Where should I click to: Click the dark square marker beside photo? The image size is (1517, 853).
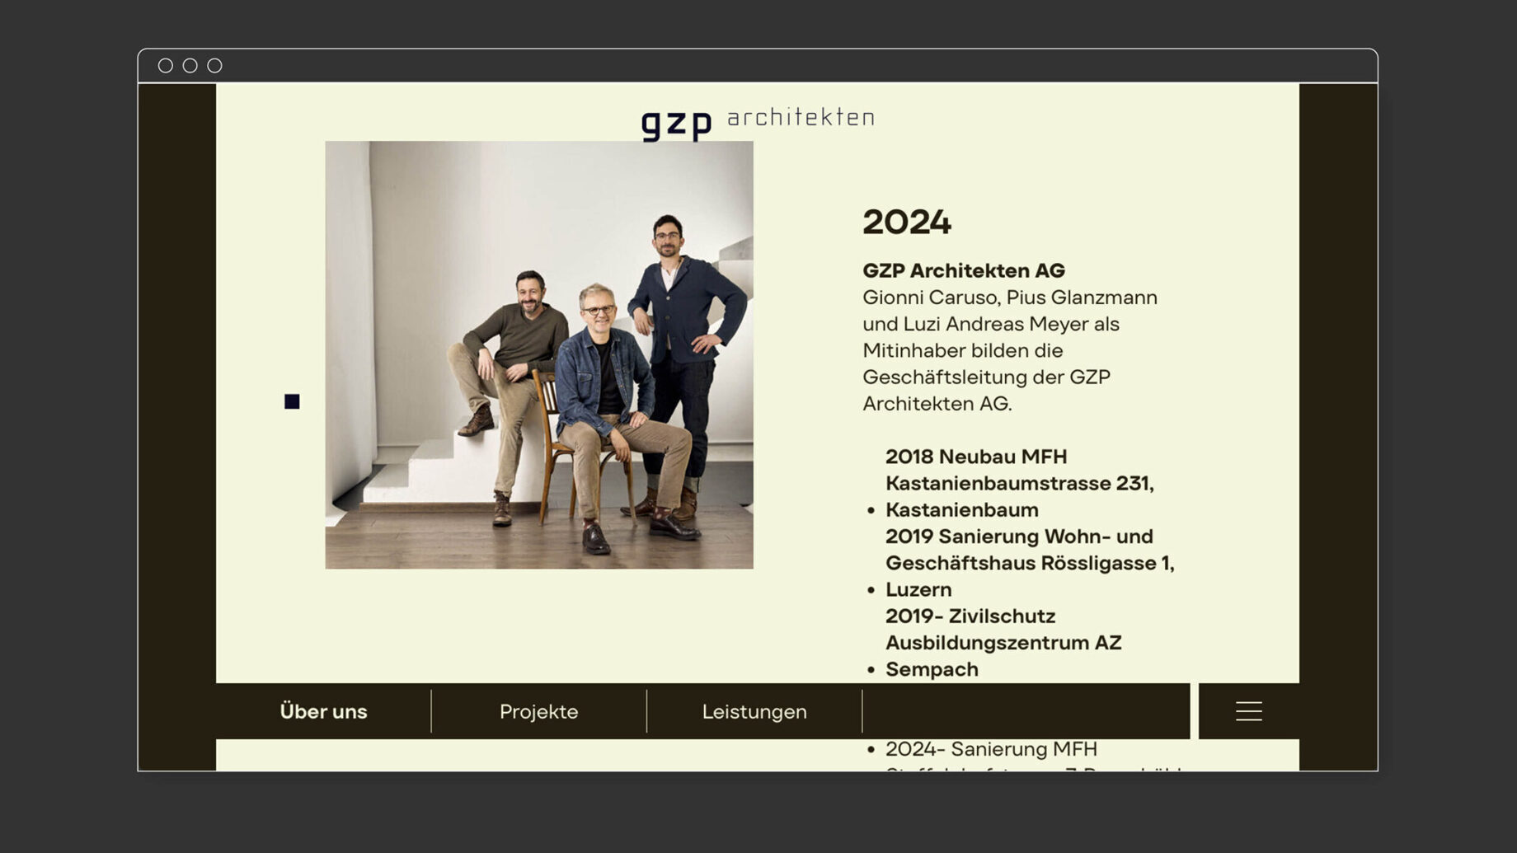(292, 401)
